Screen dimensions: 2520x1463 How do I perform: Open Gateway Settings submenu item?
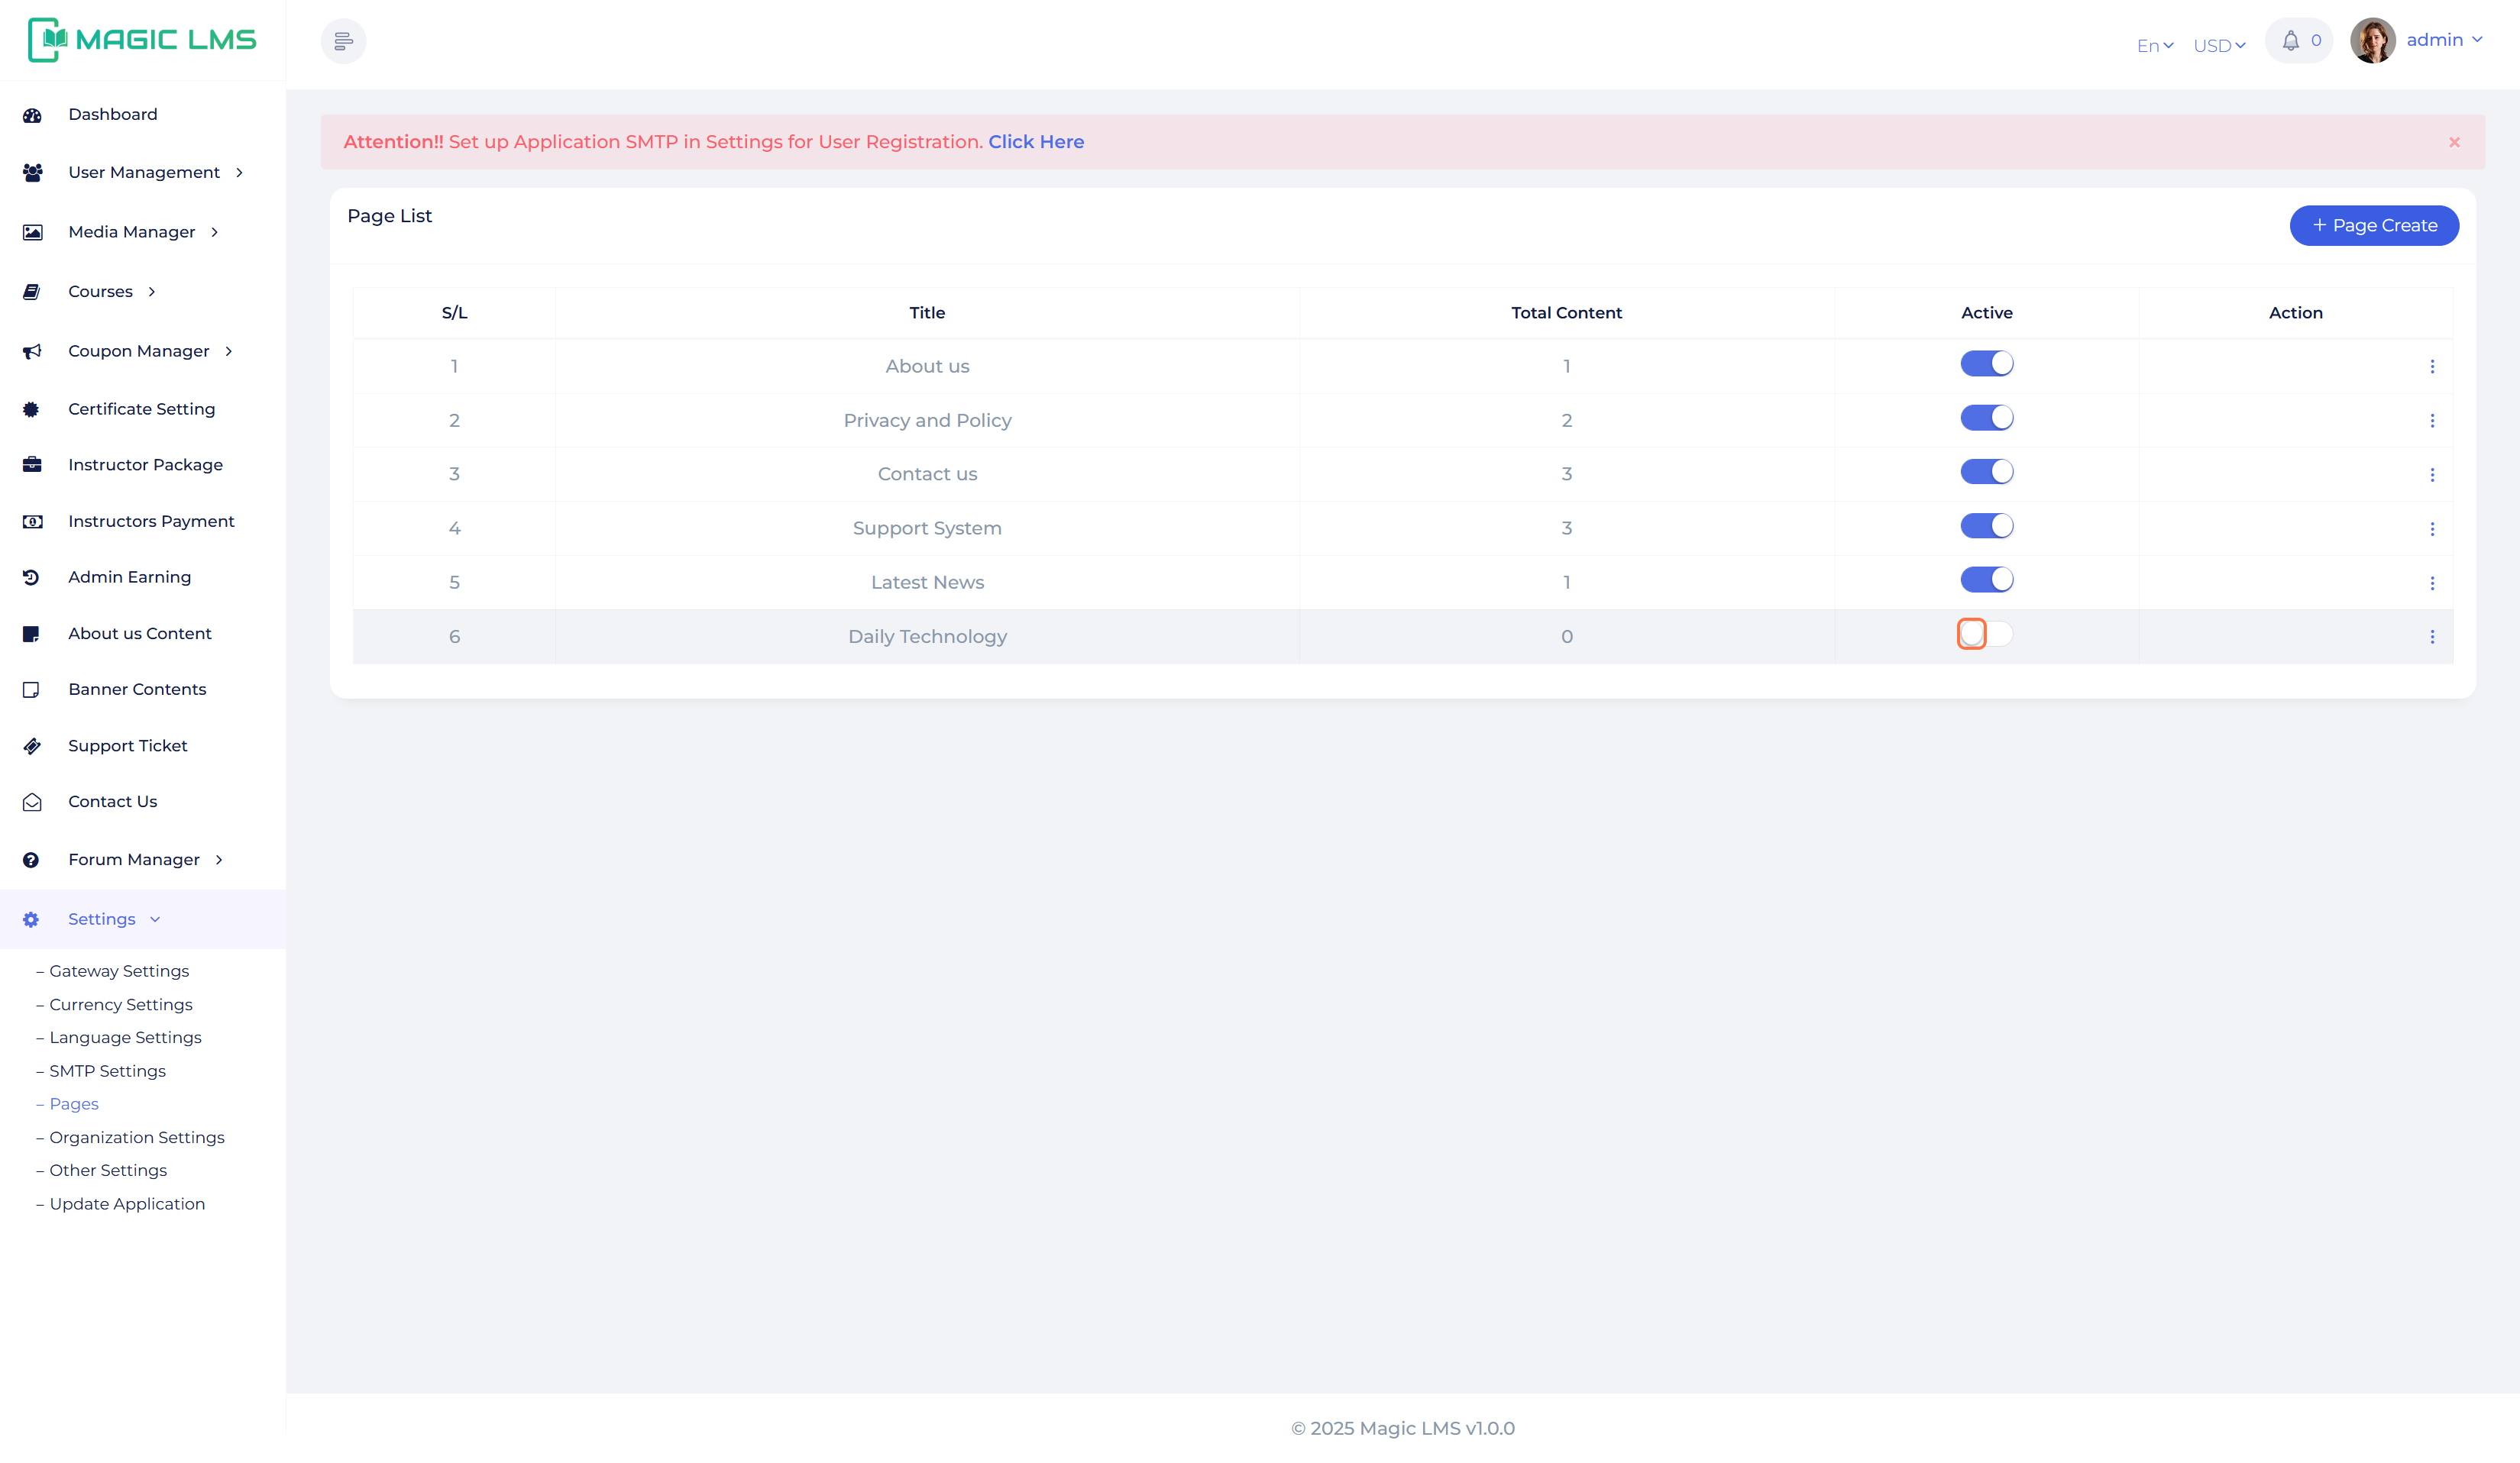(119, 971)
